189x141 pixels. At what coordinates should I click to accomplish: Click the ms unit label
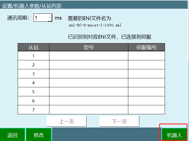coord(58,18)
